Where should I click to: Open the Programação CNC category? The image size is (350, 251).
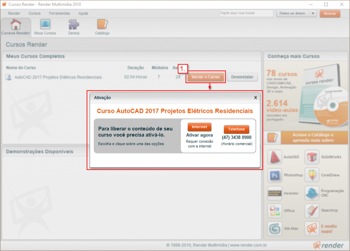[x=312, y=193]
